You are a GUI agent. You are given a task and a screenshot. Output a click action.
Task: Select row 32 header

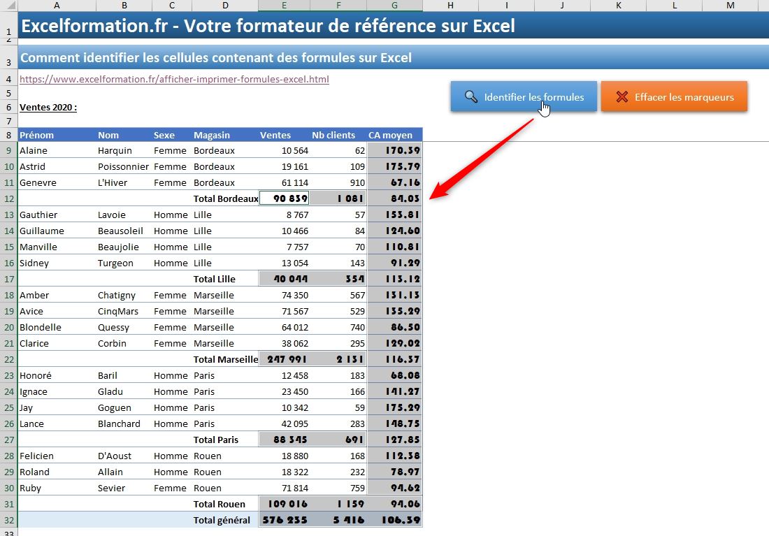[x=8, y=520]
